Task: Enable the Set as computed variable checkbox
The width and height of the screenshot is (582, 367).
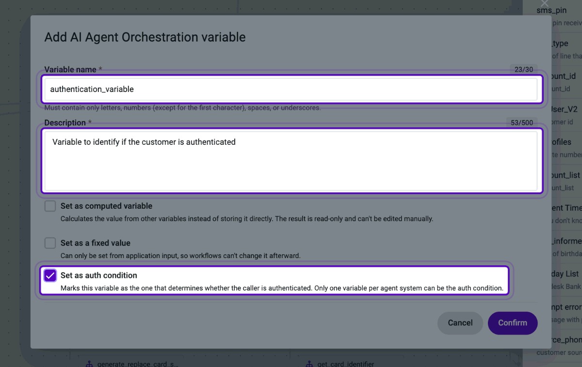Action: point(50,206)
